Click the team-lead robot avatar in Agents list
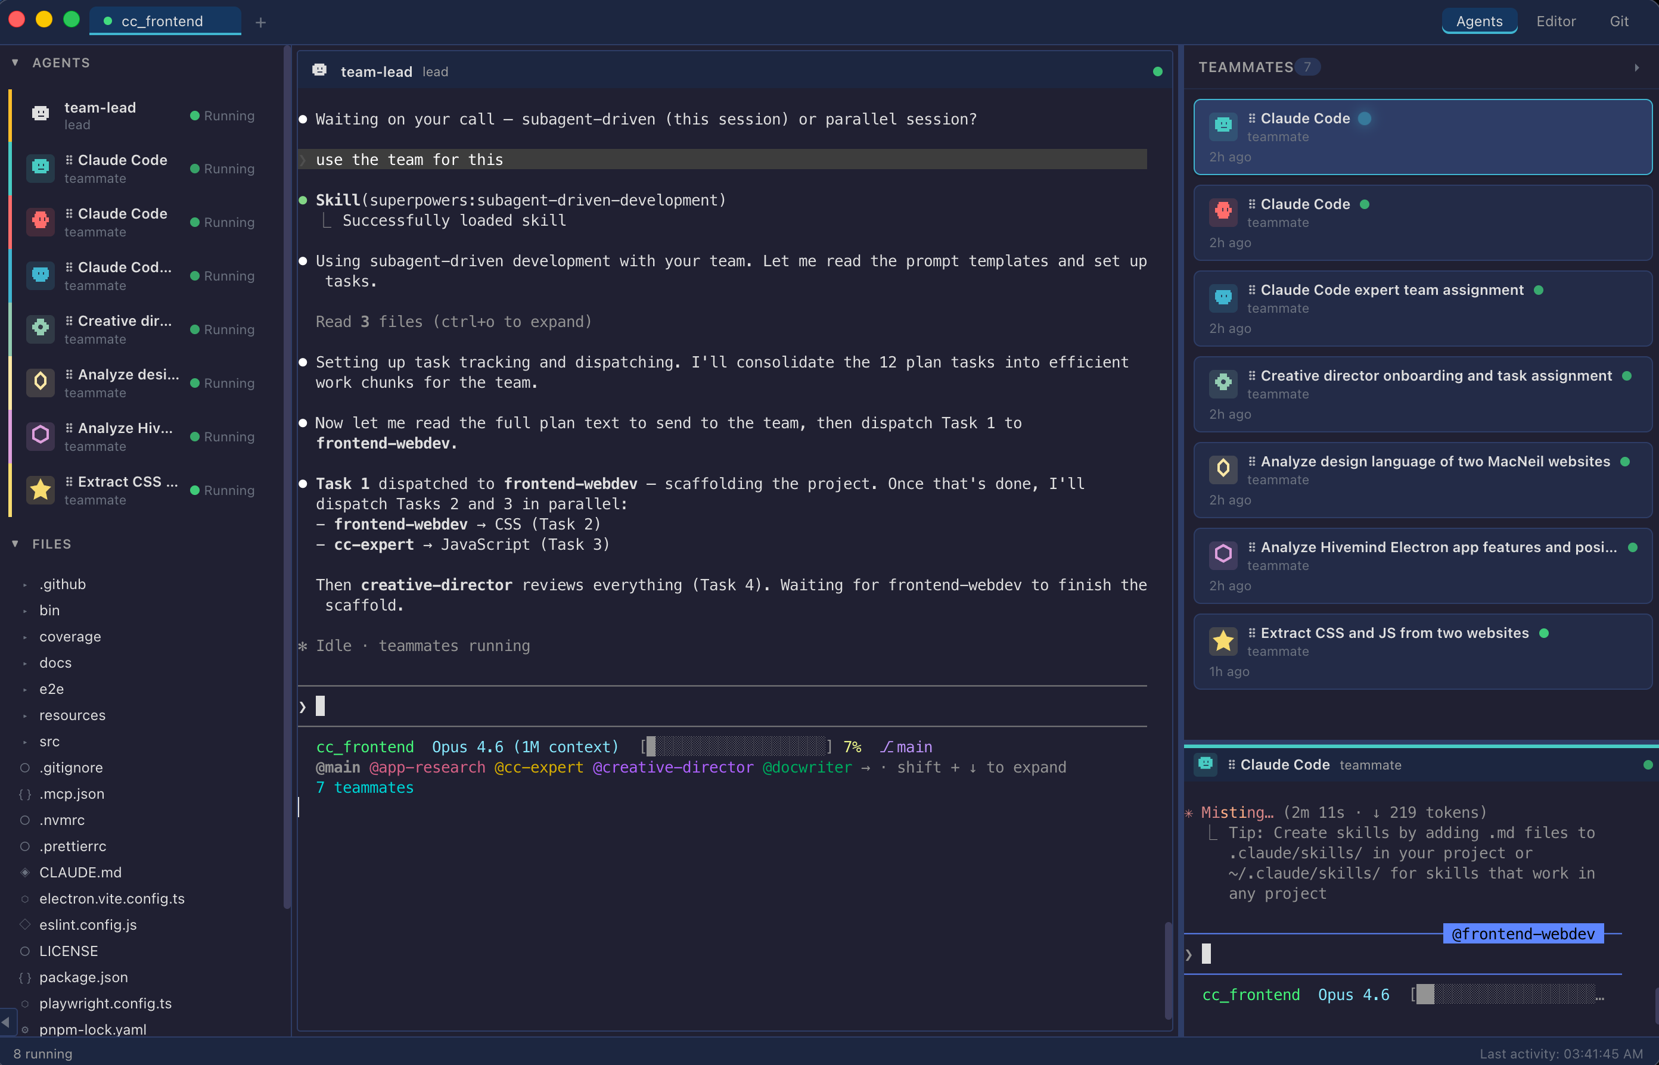The width and height of the screenshot is (1659, 1065). point(39,113)
